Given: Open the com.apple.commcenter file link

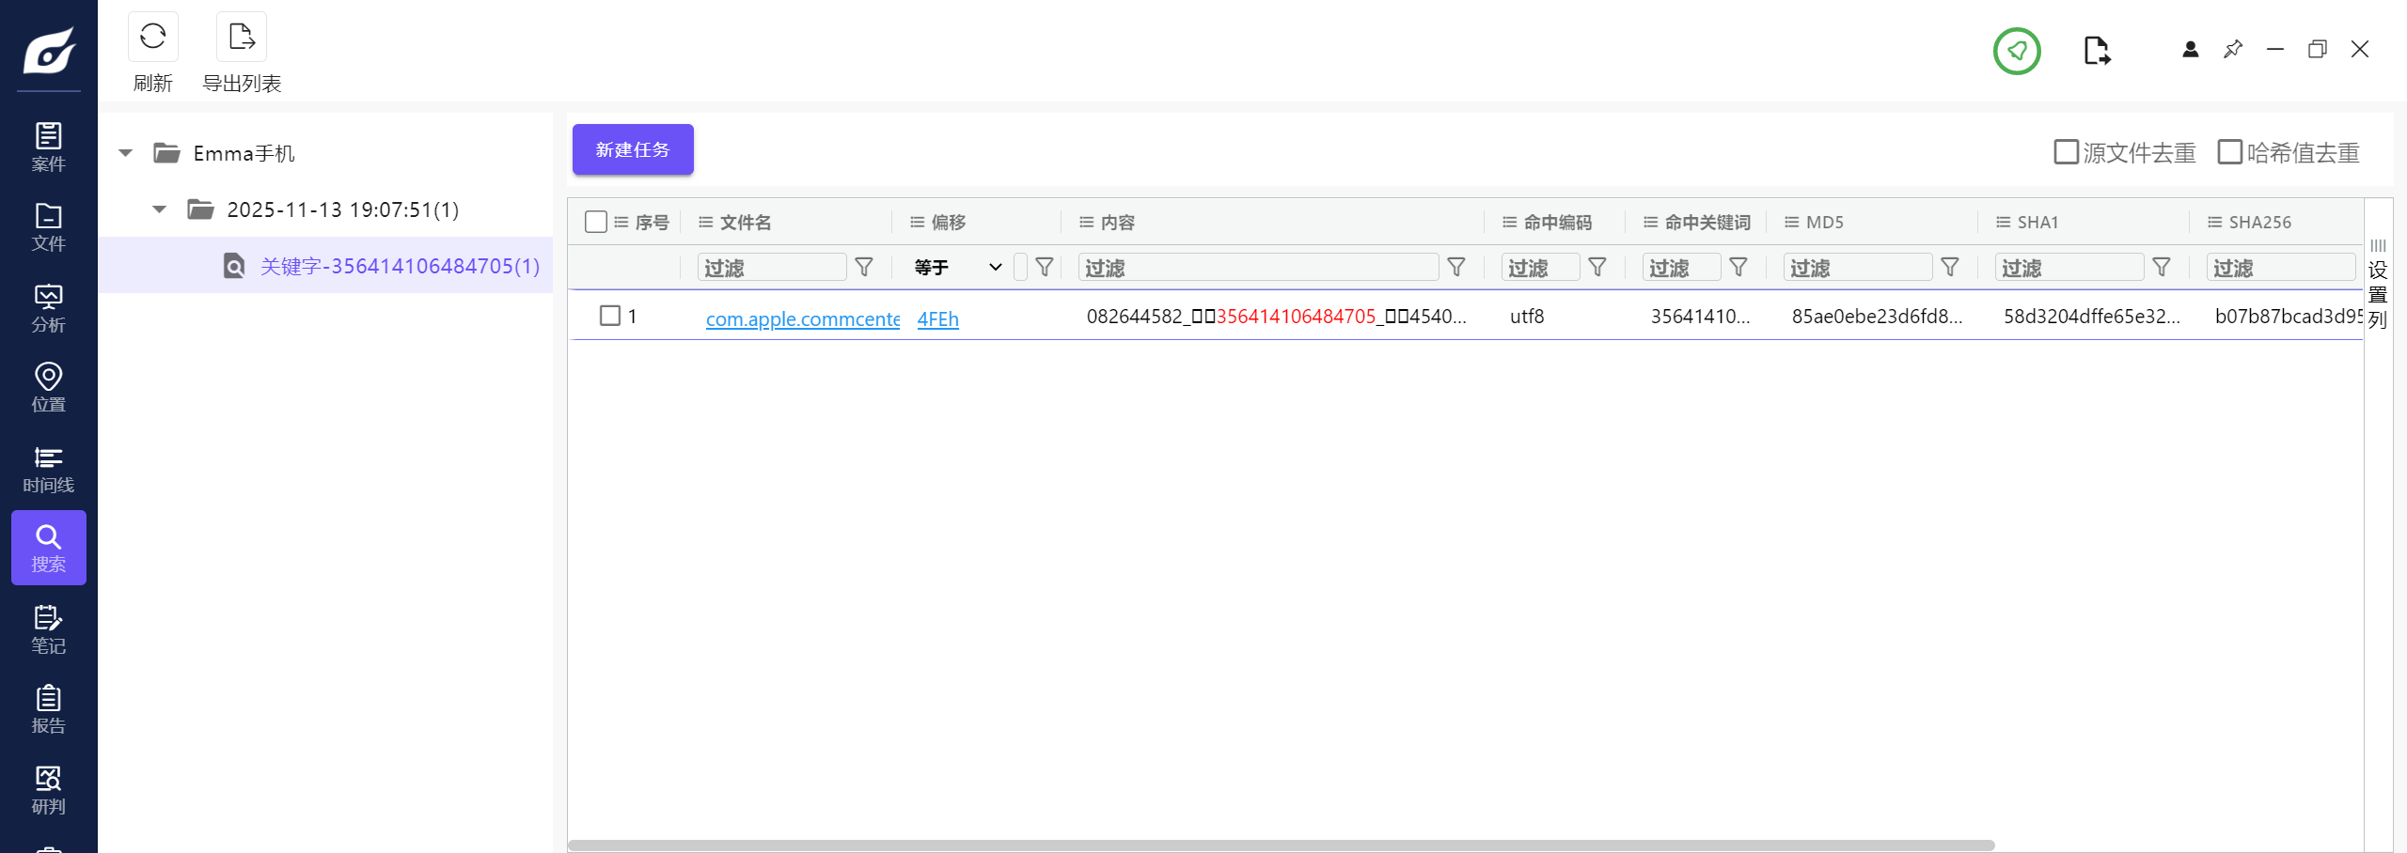Looking at the screenshot, I should click(802, 319).
